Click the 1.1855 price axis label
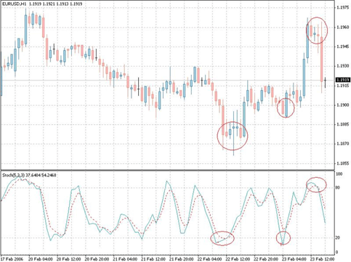 pyautogui.click(x=343, y=163)
